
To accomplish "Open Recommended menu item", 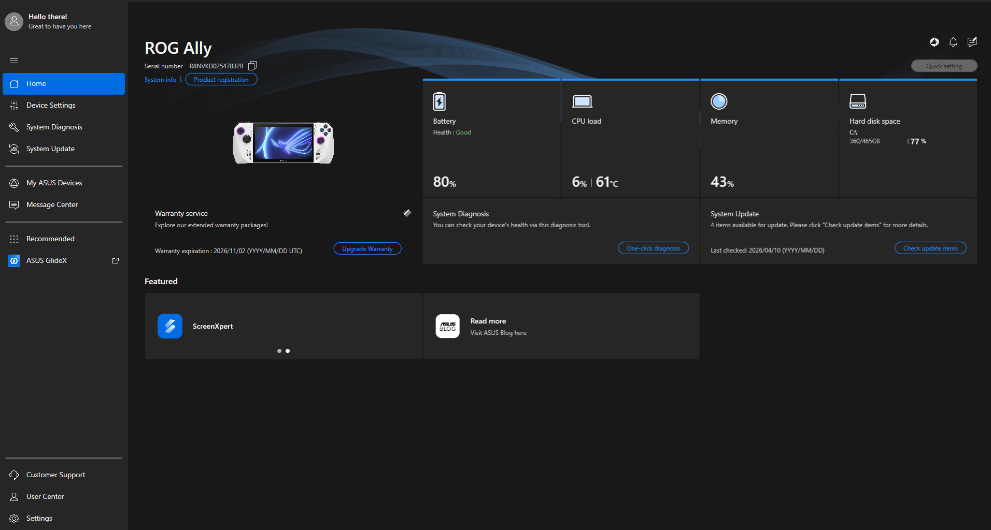I will [64, 239].
